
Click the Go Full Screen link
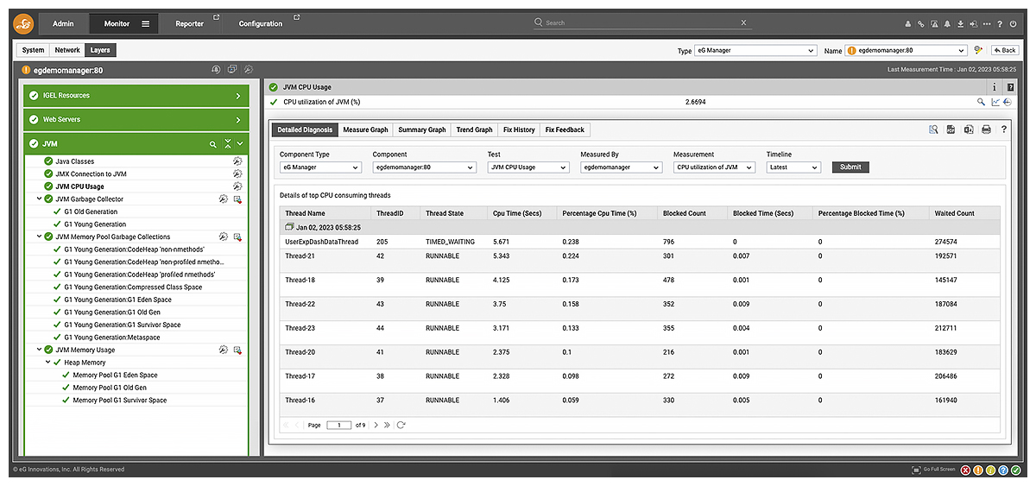pos(934,470)
